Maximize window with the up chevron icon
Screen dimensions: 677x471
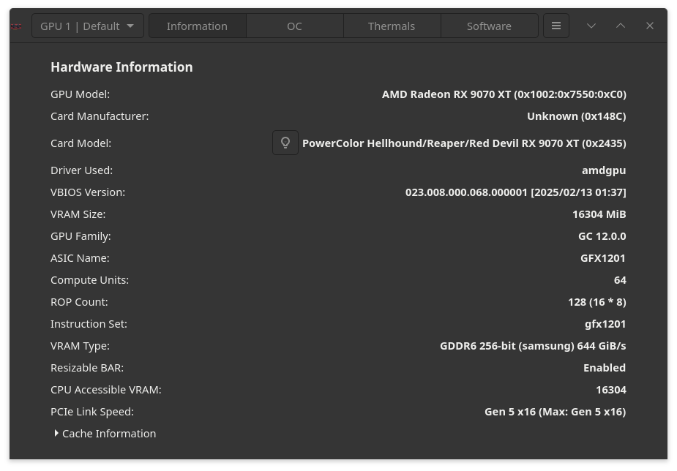click(x=621, y=26)
